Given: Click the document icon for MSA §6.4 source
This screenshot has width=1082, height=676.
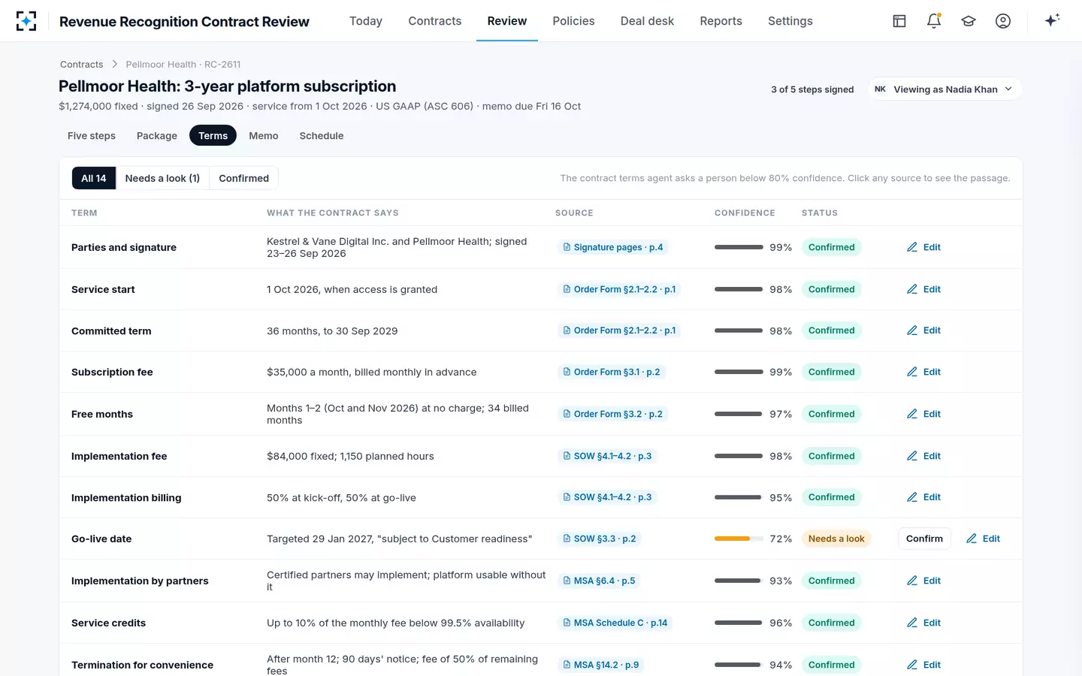Looking at the screenshot, I should (567, 581).
